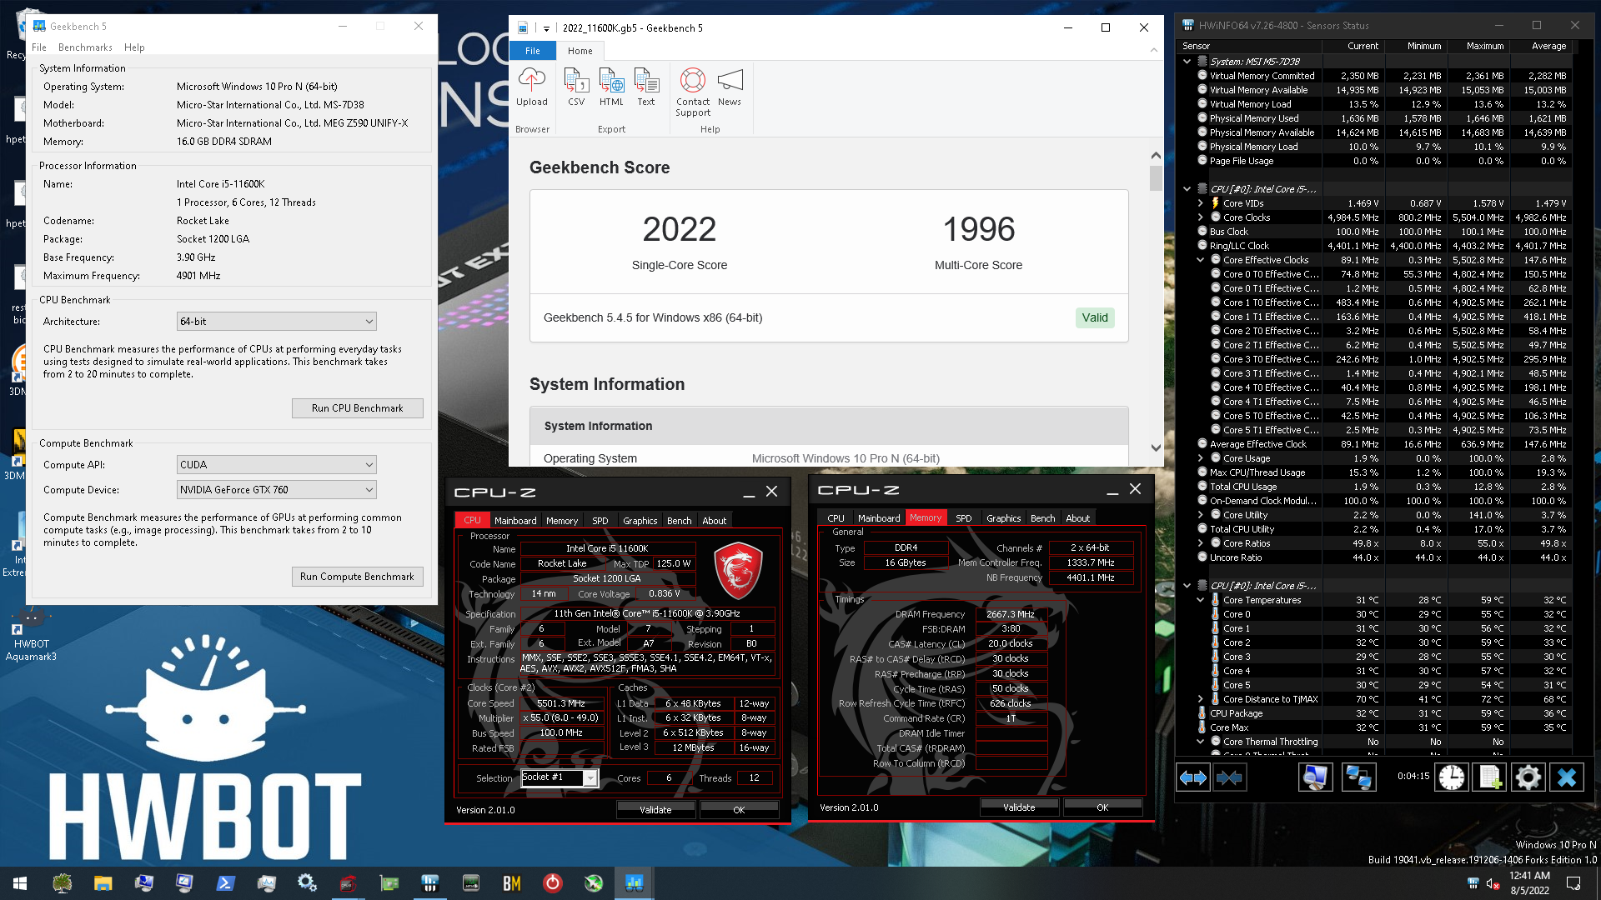Click OK in left CPU-Z window
The image size is (1601, 900).
pyautogui.click(x=739, y=810)
